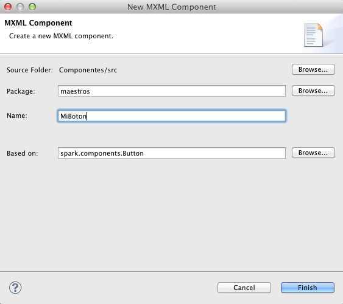Screen dimensions: 343x304
Task: Finish creating the MXML component
Action: (307, 288)
